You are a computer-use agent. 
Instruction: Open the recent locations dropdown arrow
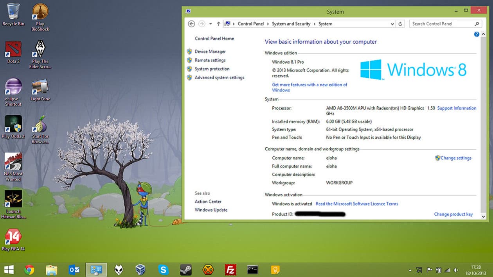click(211, 24)
